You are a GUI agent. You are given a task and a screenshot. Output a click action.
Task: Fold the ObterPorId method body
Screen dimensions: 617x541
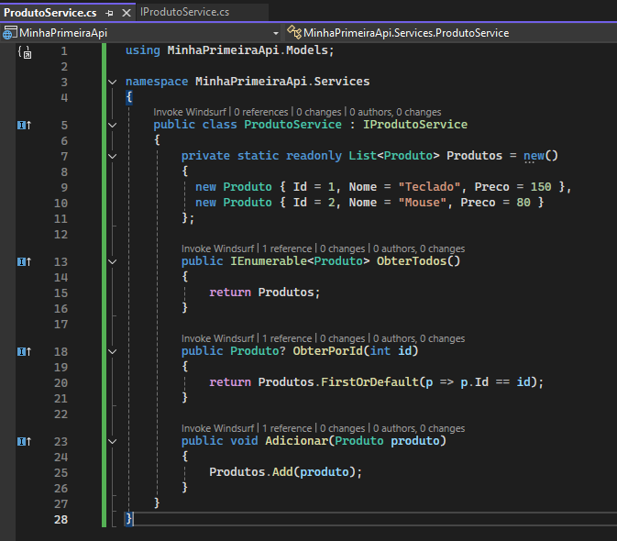(x=113, y=351)
